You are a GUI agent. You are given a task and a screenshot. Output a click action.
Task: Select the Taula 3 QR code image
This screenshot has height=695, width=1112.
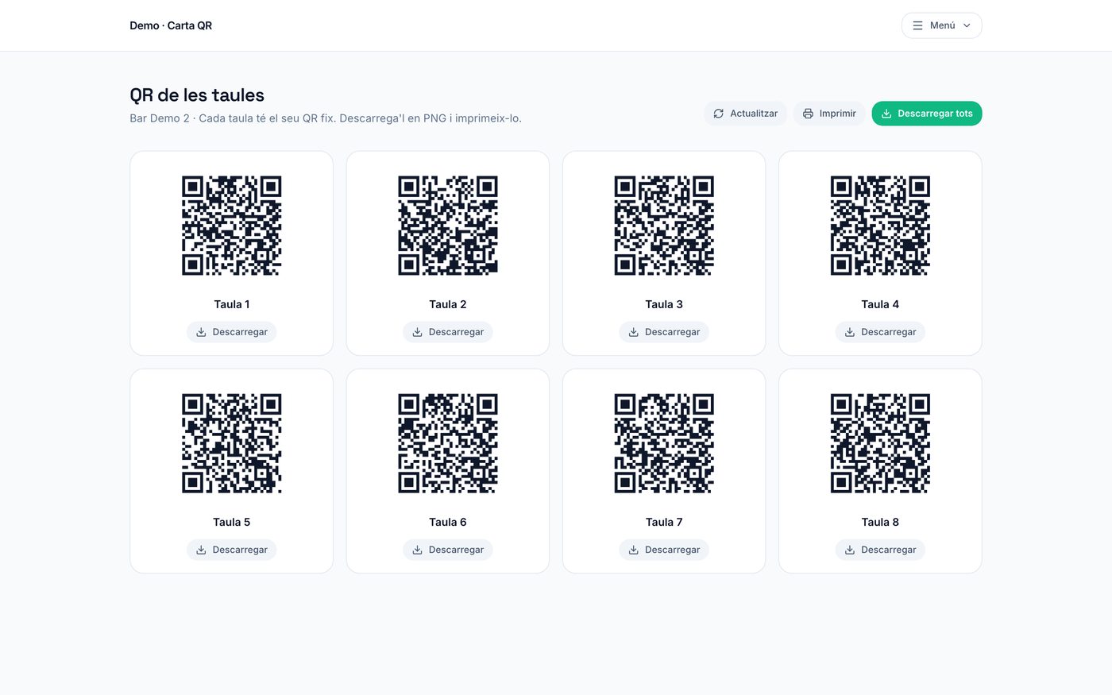point(664,226)
